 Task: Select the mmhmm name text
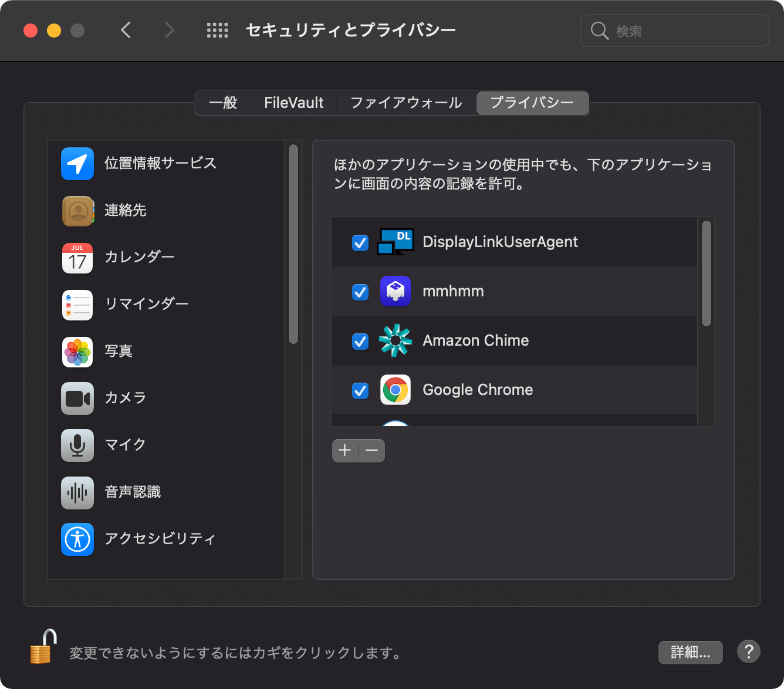point(453,291)
